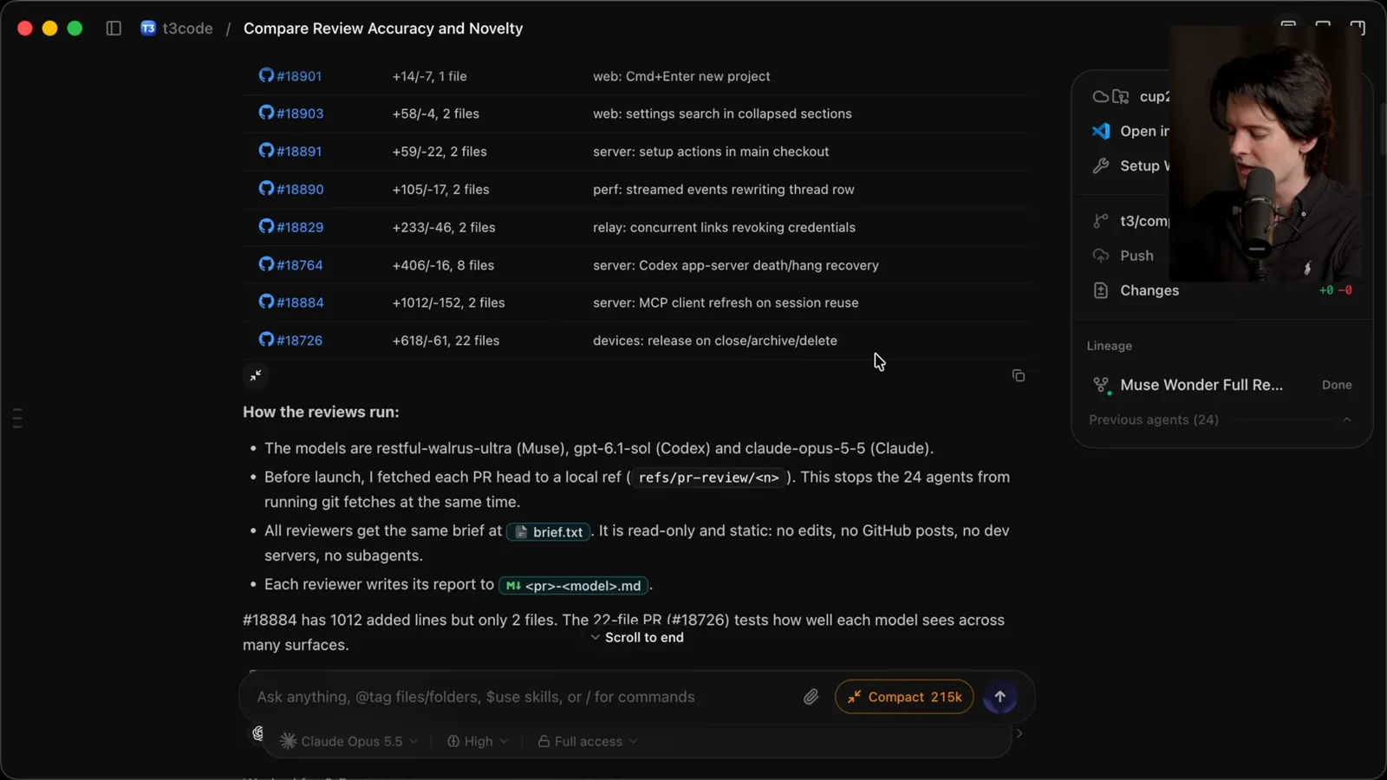The width and height of the screenshot is (1387, 780).
Task: Click the chevron right of the composer toolbar
Action: click(x=1019, y=733)
